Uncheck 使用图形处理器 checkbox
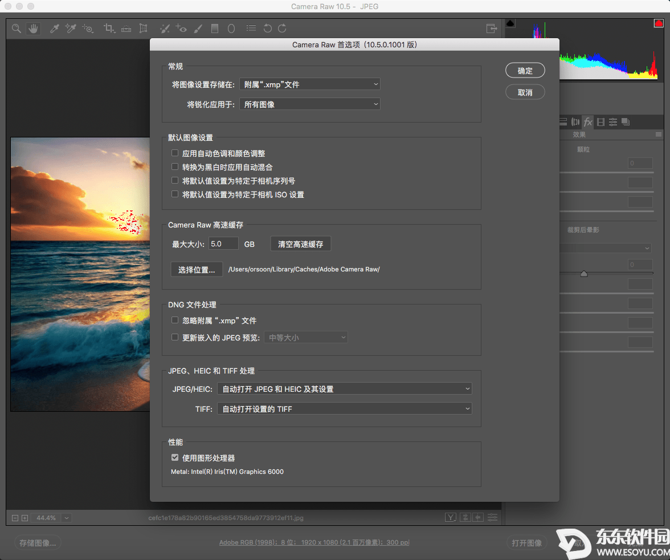 pyautogui.click(x=175, y=457)
